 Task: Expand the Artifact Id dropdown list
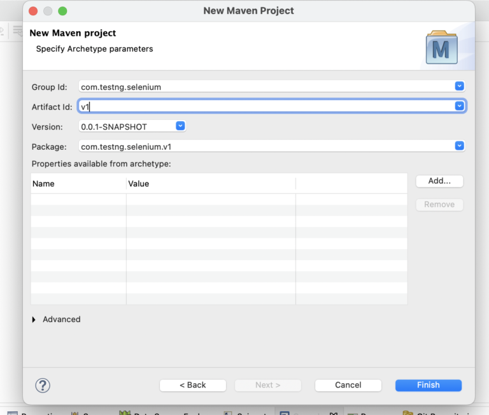coord(459,106)
